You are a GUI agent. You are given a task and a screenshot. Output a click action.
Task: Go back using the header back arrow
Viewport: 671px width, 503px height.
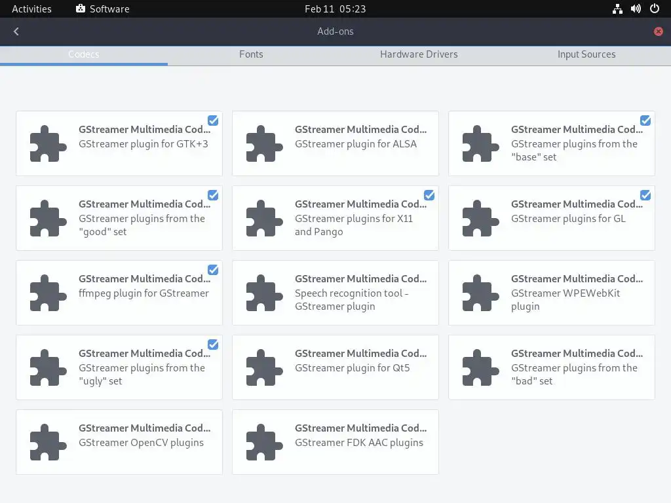(16, 31)
